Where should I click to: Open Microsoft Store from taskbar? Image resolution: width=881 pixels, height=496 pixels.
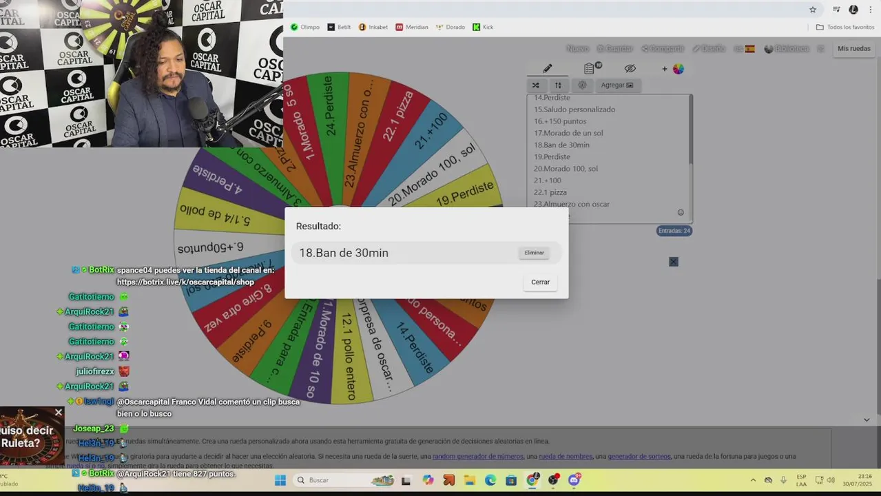click(x=511, y=480)
